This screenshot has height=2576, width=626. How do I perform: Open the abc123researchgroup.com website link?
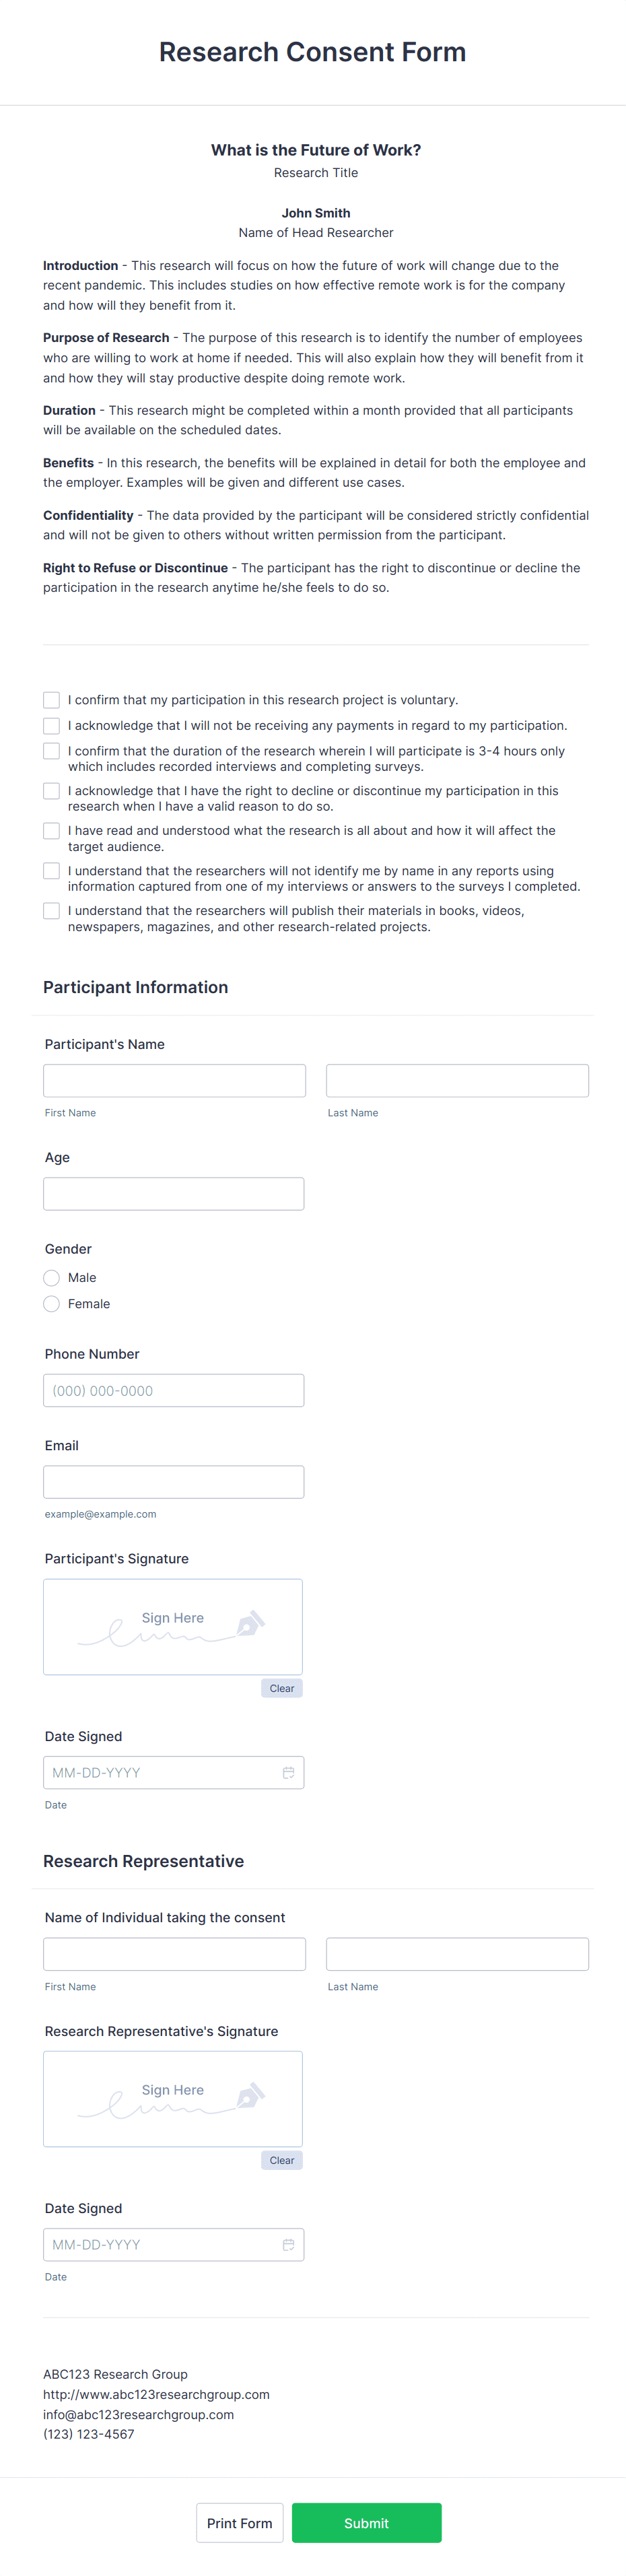click(155, 2394)
